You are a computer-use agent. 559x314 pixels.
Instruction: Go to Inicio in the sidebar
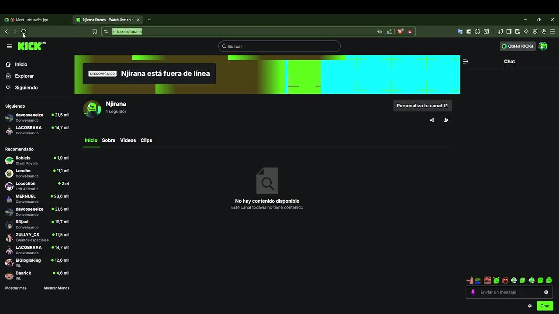(x=21, y=65)
